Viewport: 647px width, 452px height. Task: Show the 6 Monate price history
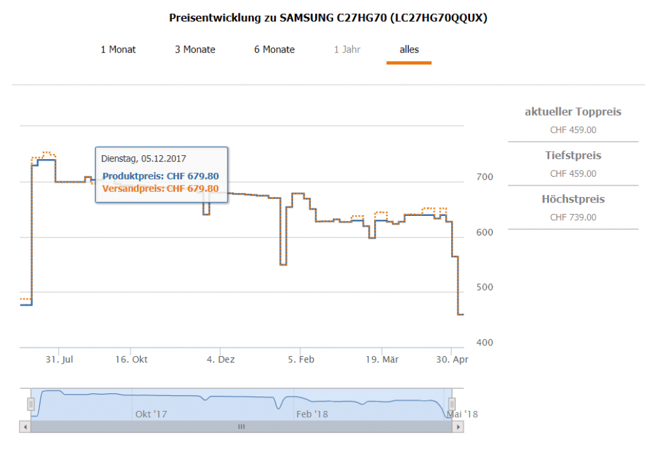[274, 49]
